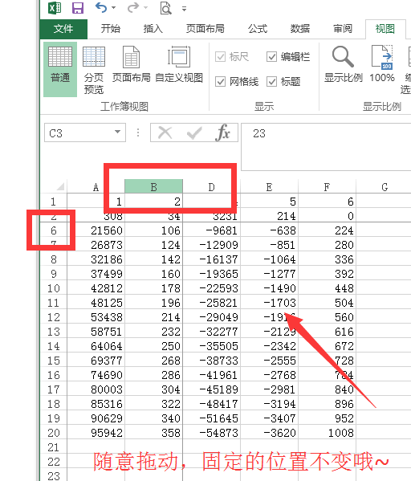Expand Customize Quick Access Toolbar menu
411x481 pixels.
[184, 9]
